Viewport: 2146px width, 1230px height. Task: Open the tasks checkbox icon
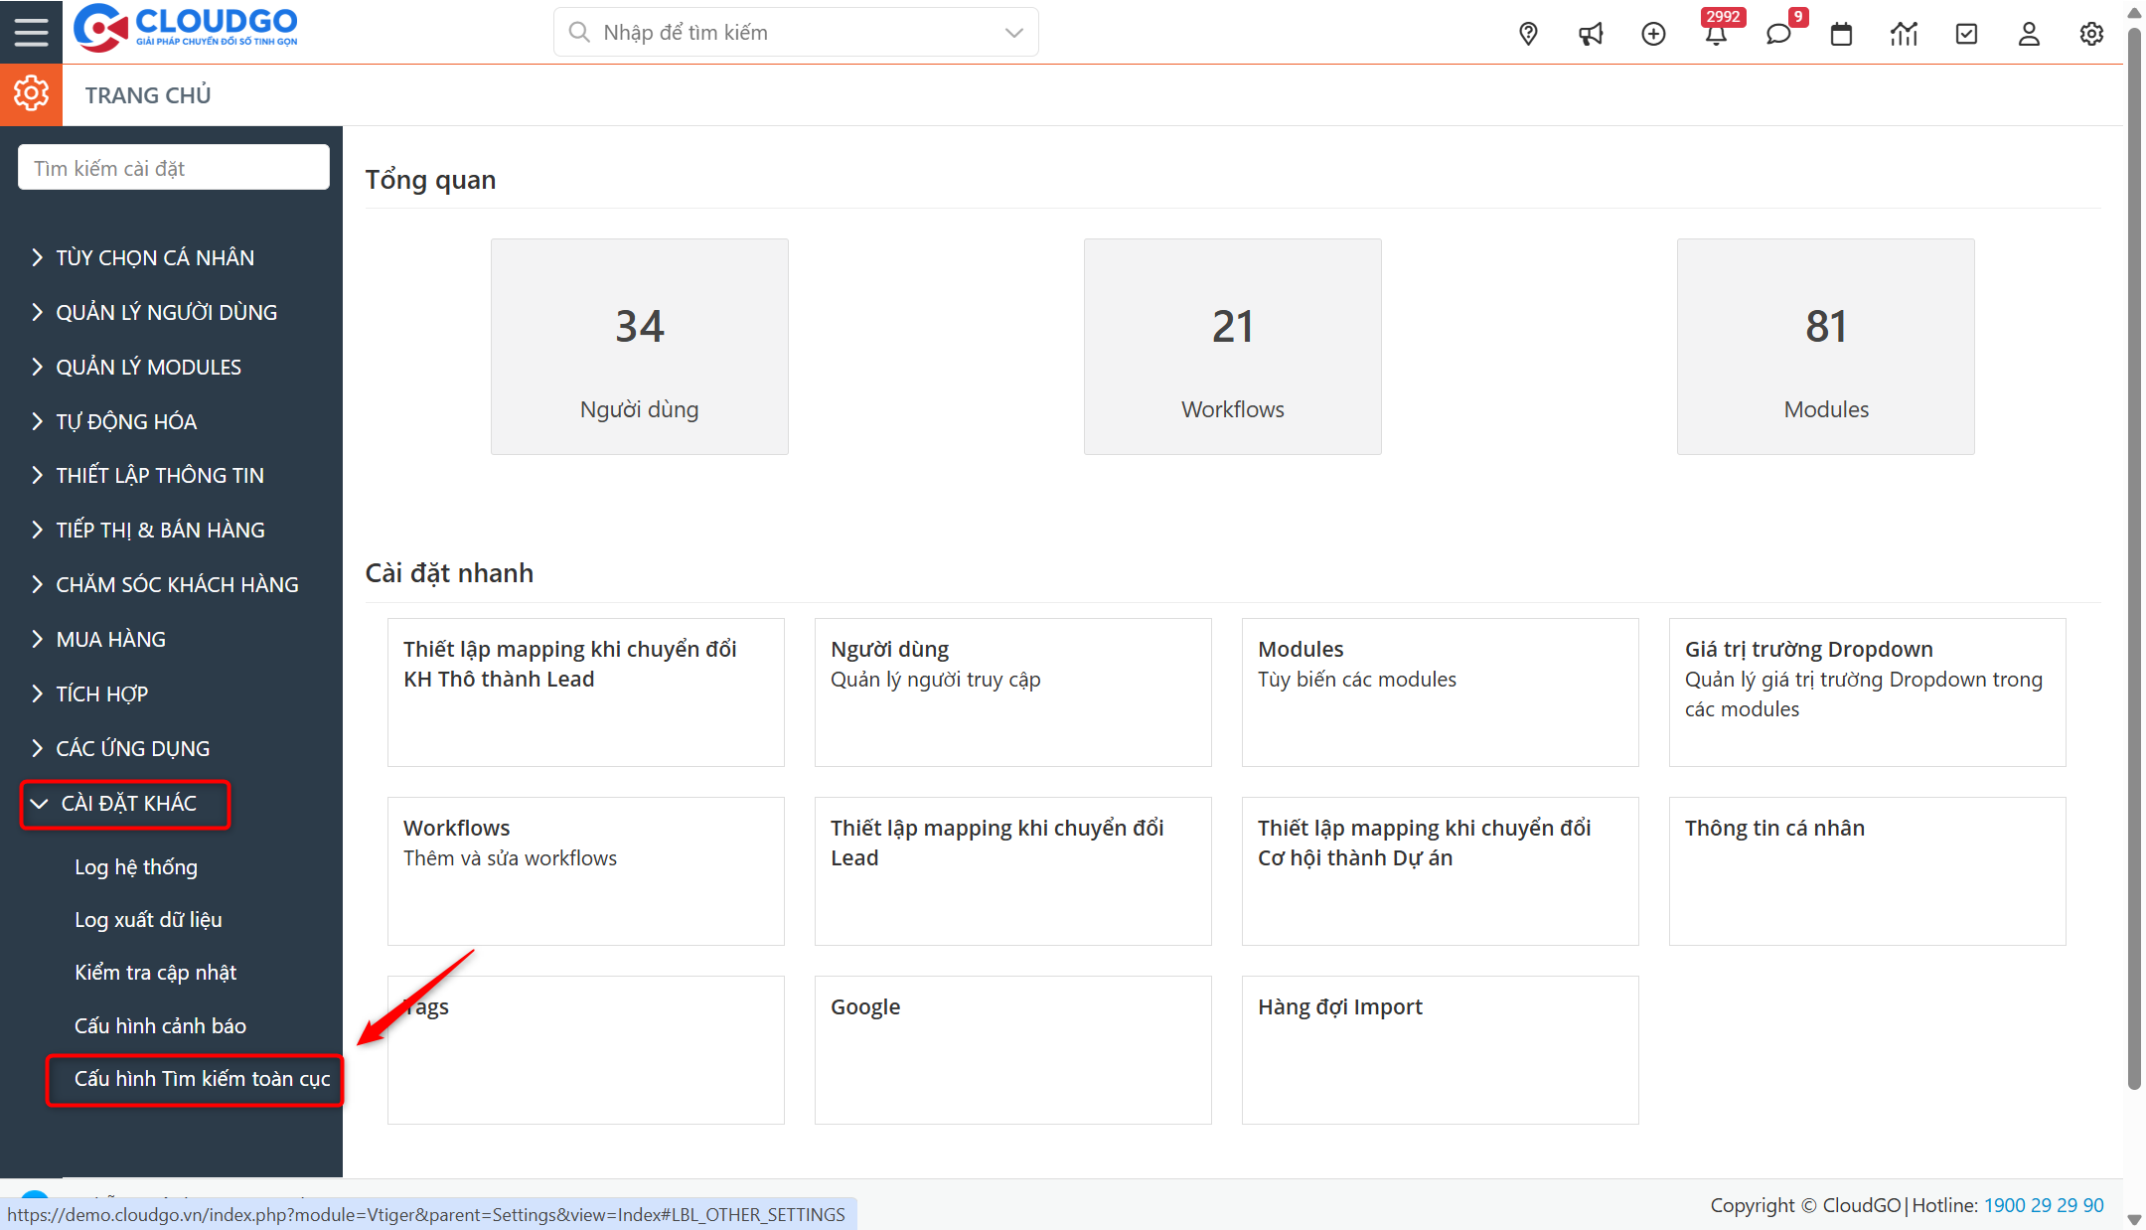pyautogui.click(x=1966, y=33)
